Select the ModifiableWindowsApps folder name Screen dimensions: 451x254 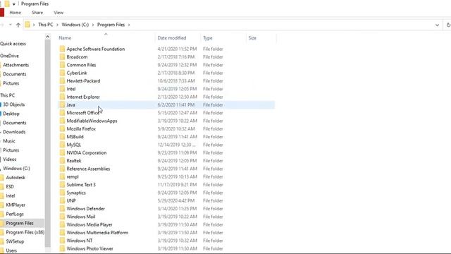tap(92, 121)
